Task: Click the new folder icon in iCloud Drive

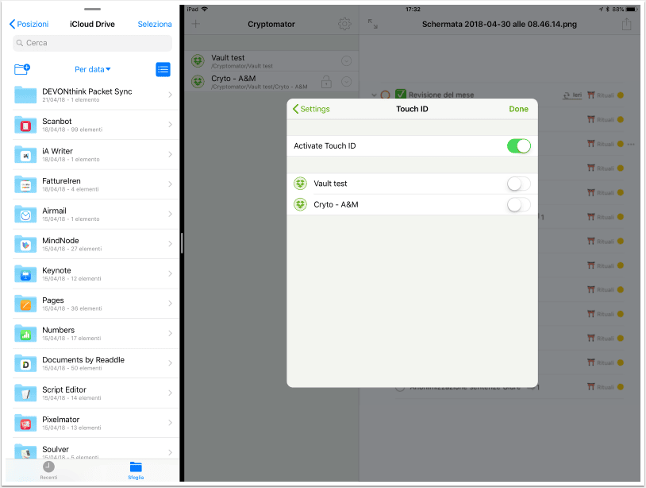Action: (x=22, y=69)
